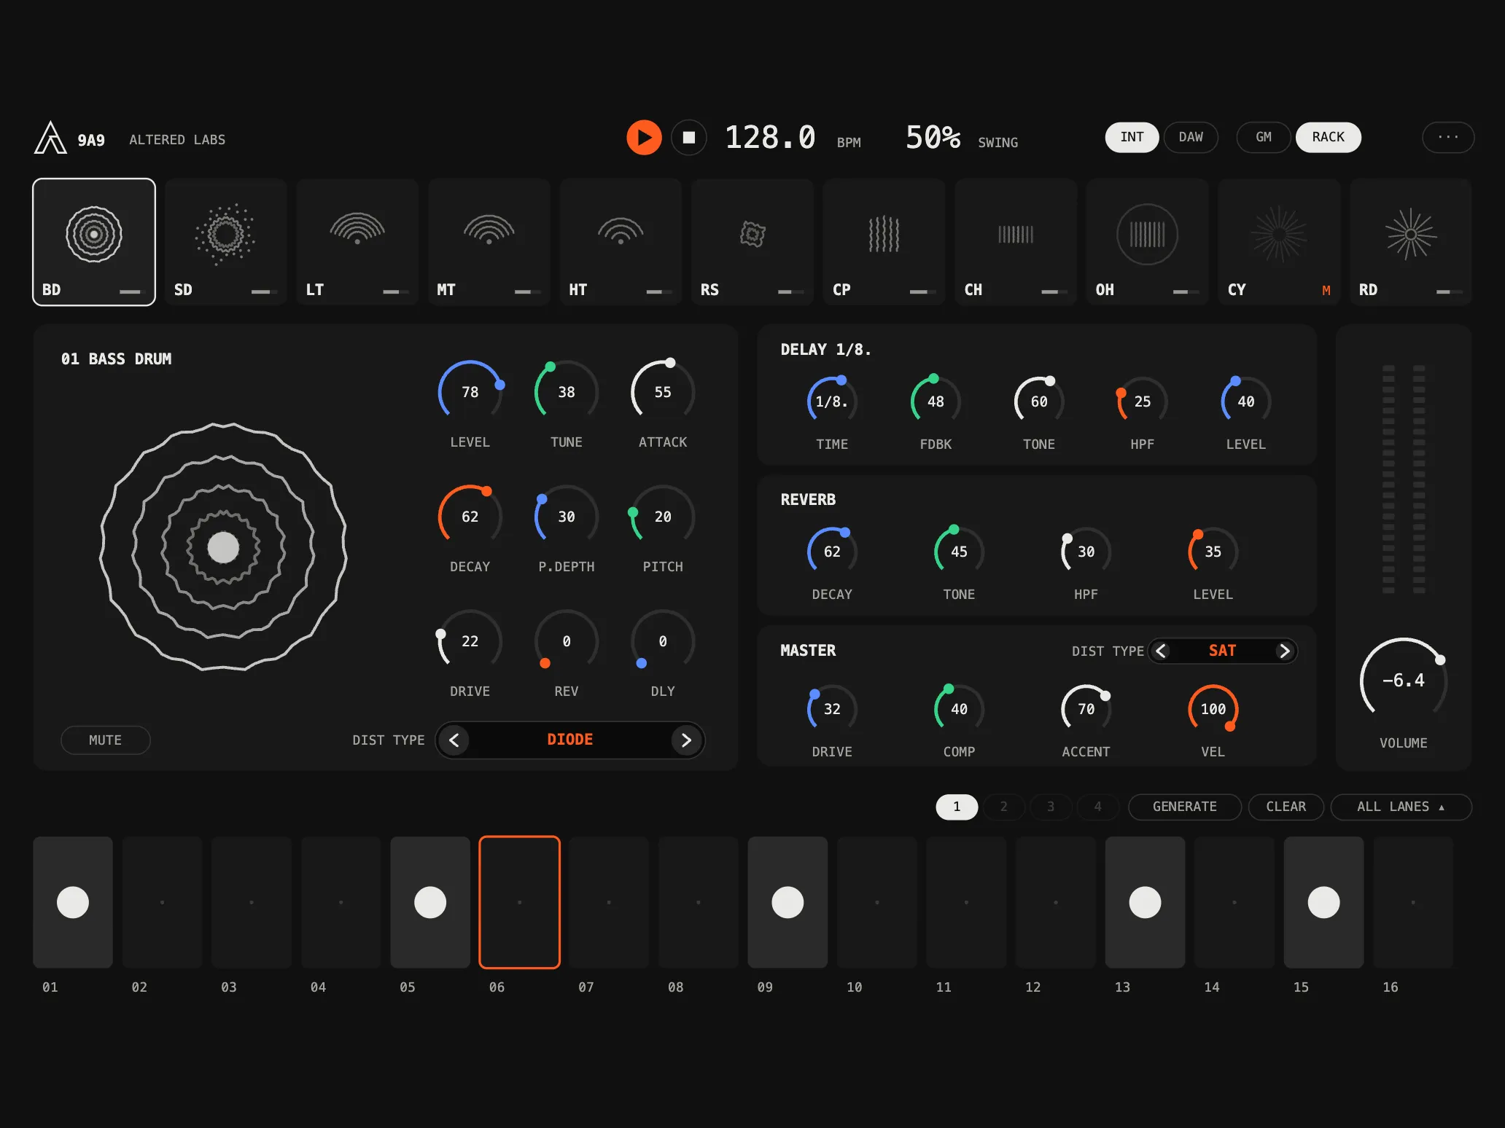Choose next master dist type after SAT
The width and height of the screenshot is (1505, 1128).
pyautogui.click(x=1285, y=651)
